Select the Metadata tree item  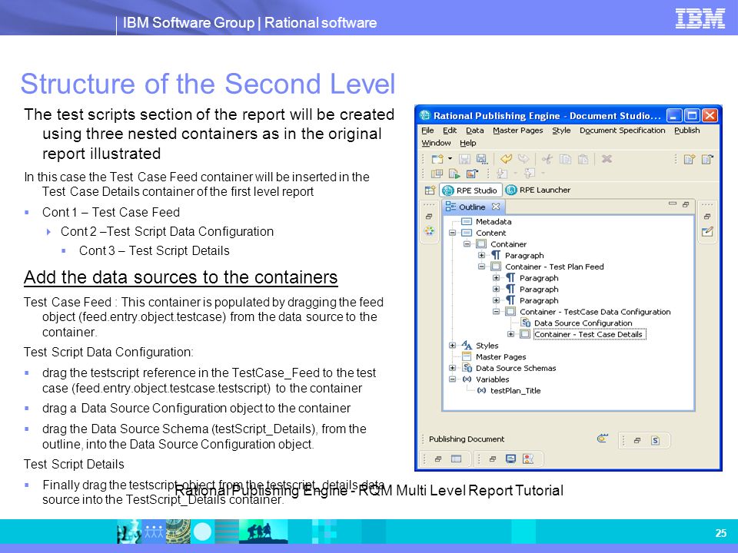point(494,221)
